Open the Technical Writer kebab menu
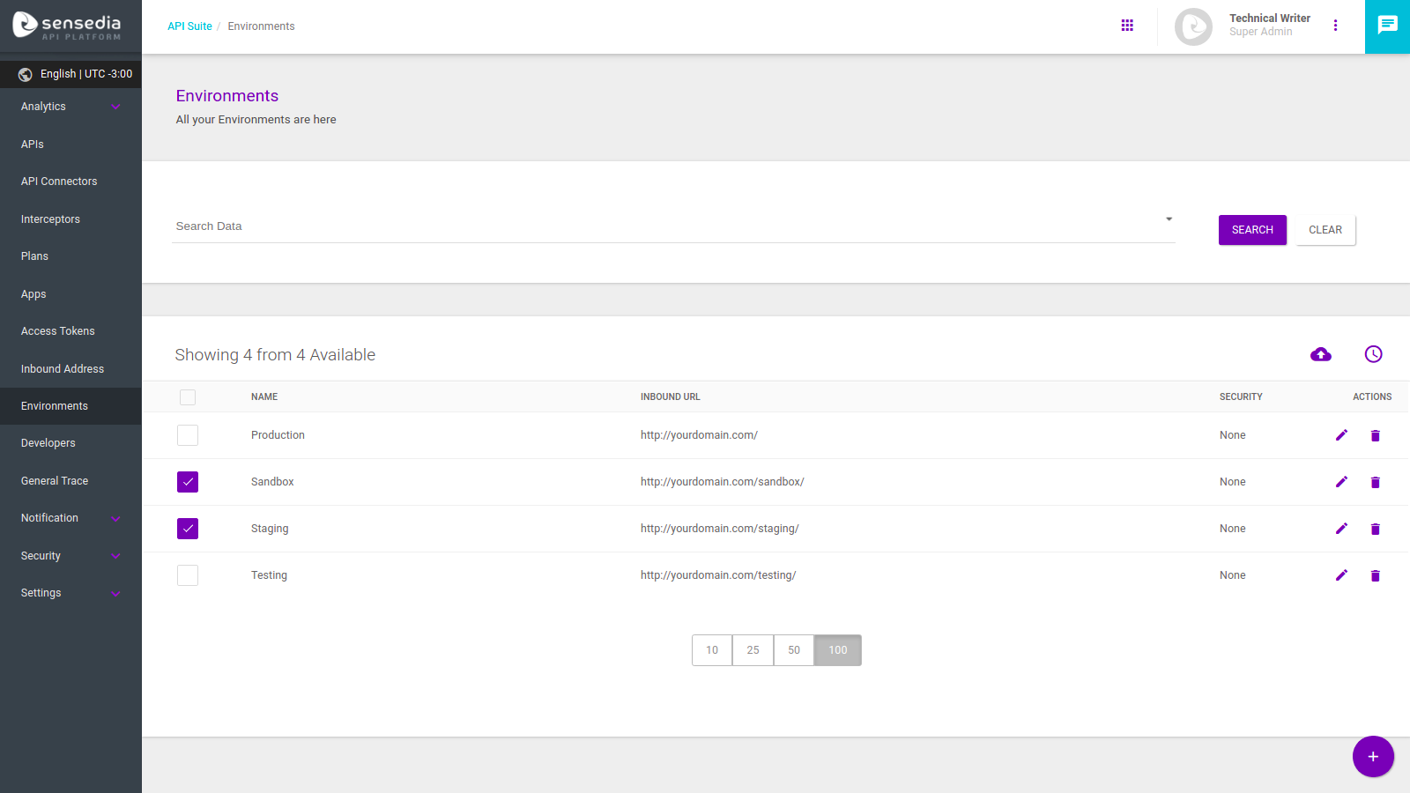The height and width of the screenshot is (793, 1410). [x=1336, y=26]
